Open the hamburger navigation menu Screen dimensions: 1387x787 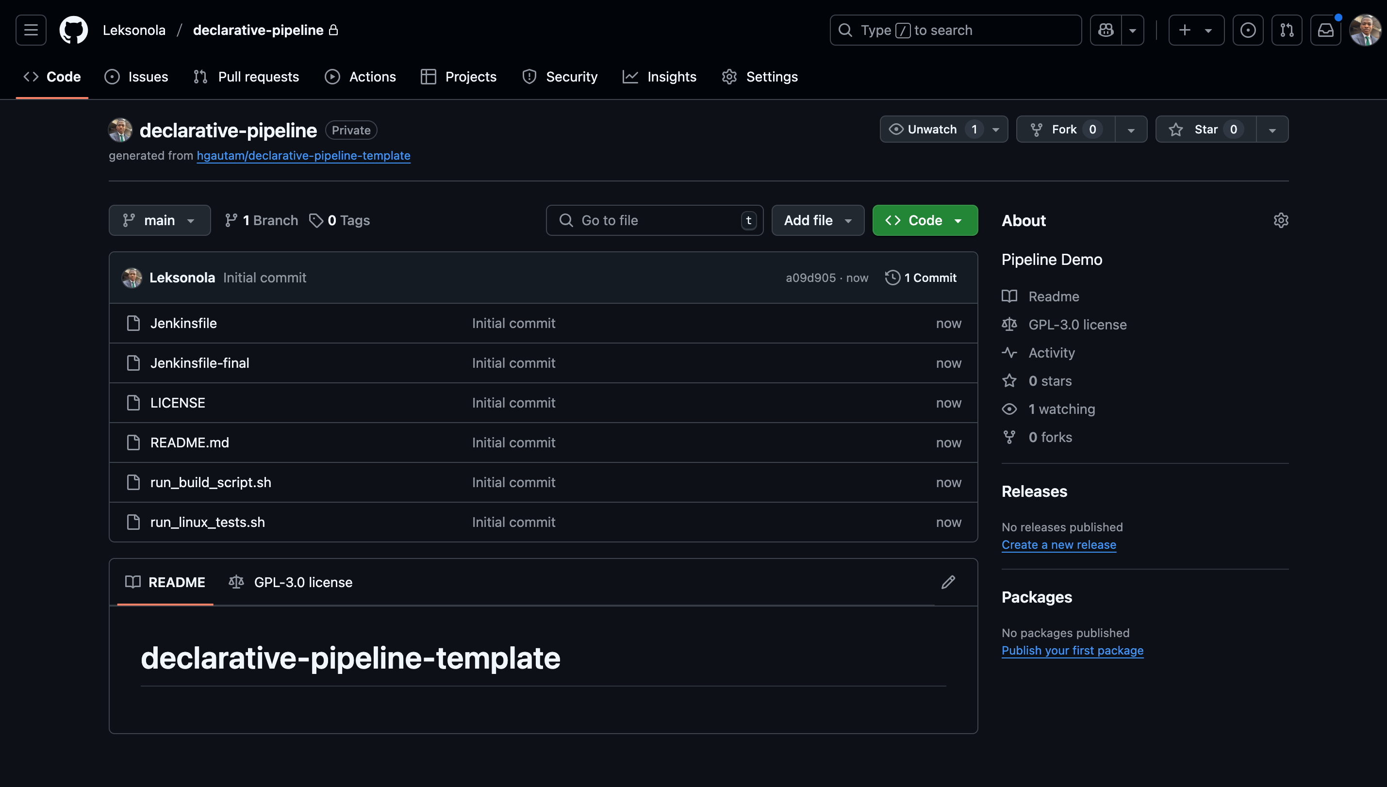(x=31, y=30)
